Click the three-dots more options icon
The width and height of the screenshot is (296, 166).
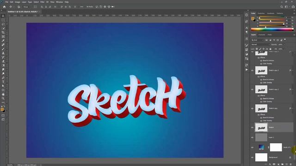click(x=81, y=7)
